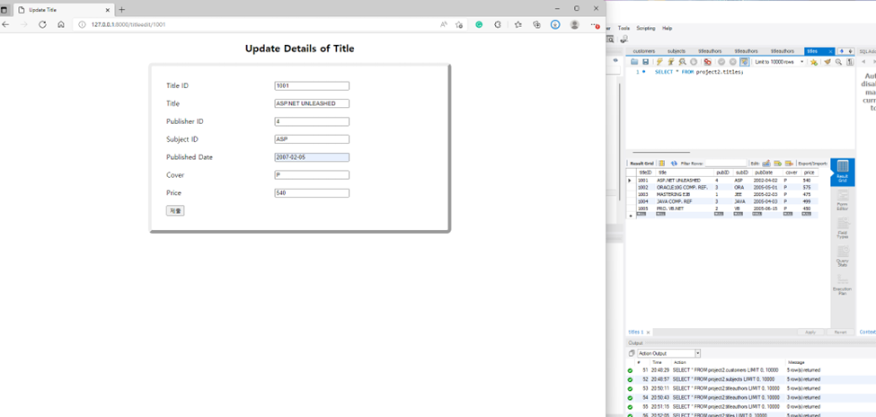Image resolution: width=876 pixels, height=417 pixels.
Task: Explain query magnifier-lightning icon
Action: tap(682, 62)
